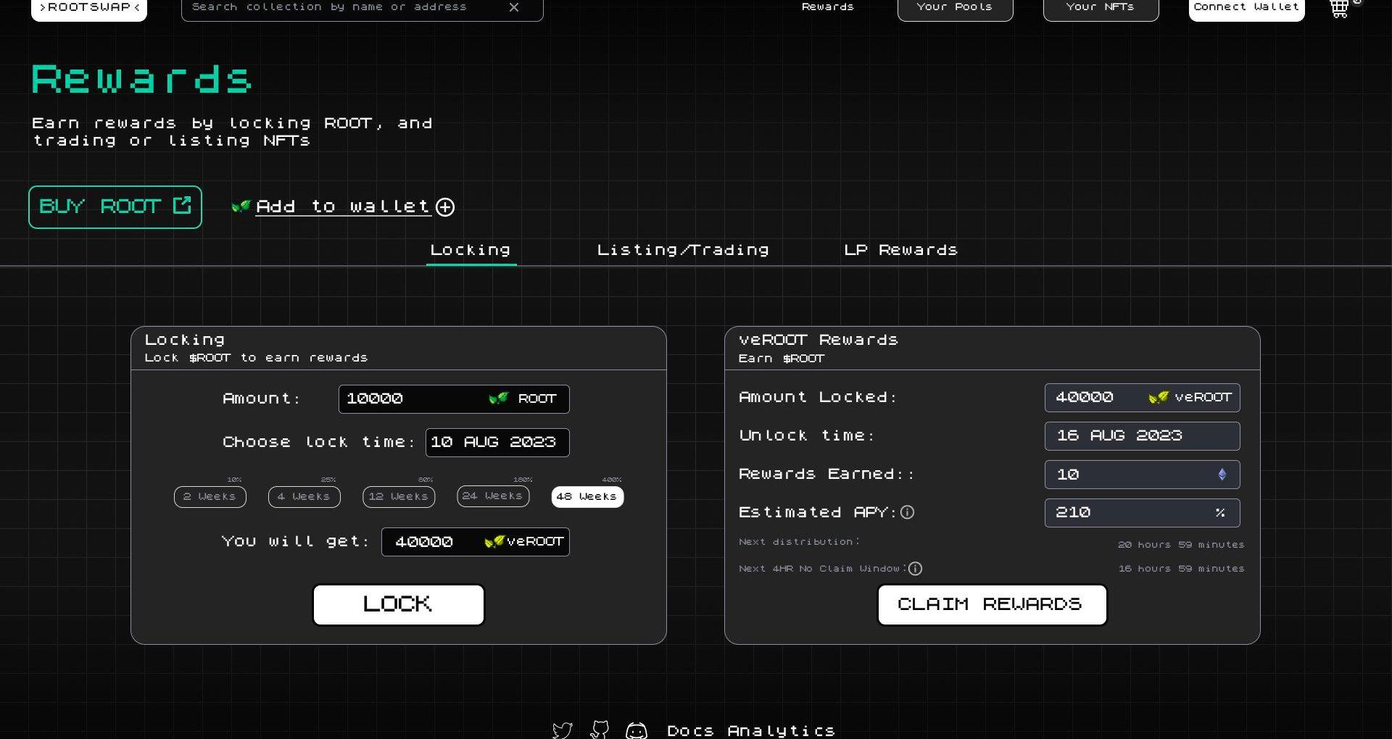Image resolution: width=1392 pixels, height=739 pixels.
Task: Show No Claim Window info icon
Action: click(x=915, y=569)
